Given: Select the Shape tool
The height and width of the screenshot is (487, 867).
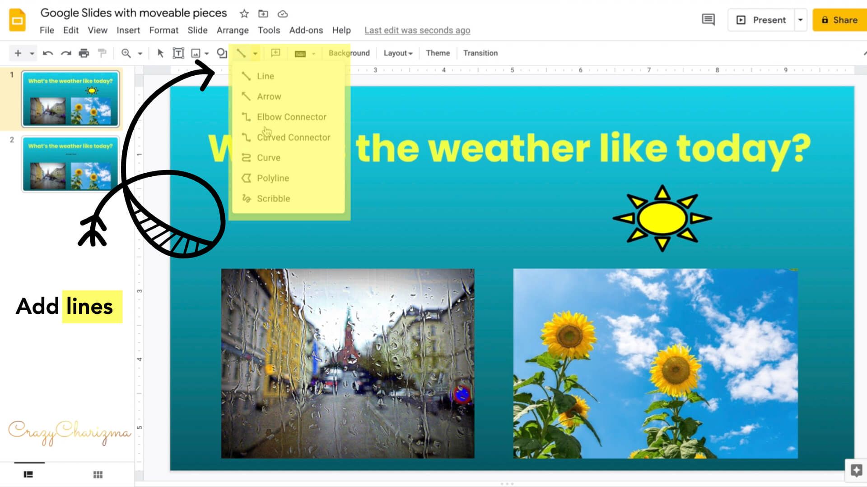Looking at the screenshot, I should pyautogui.click(x=221, y=53).
